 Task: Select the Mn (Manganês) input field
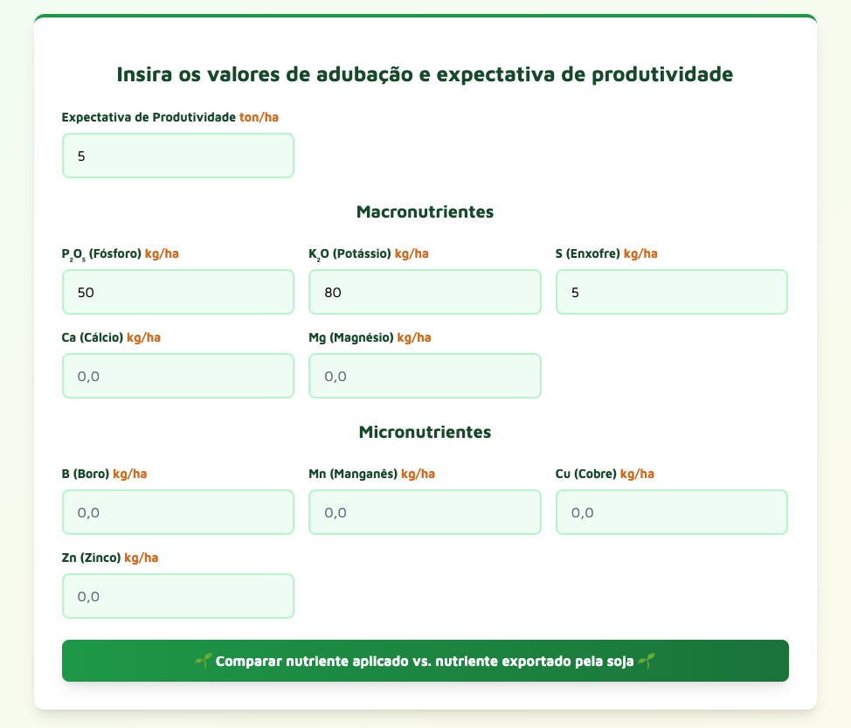pyautogui.click(x=425, y=512)
